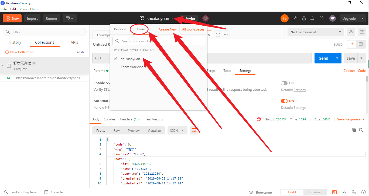Switch the status bar to Build mode
This screenshot has width=369, height=196.
[x=292, y=192]
